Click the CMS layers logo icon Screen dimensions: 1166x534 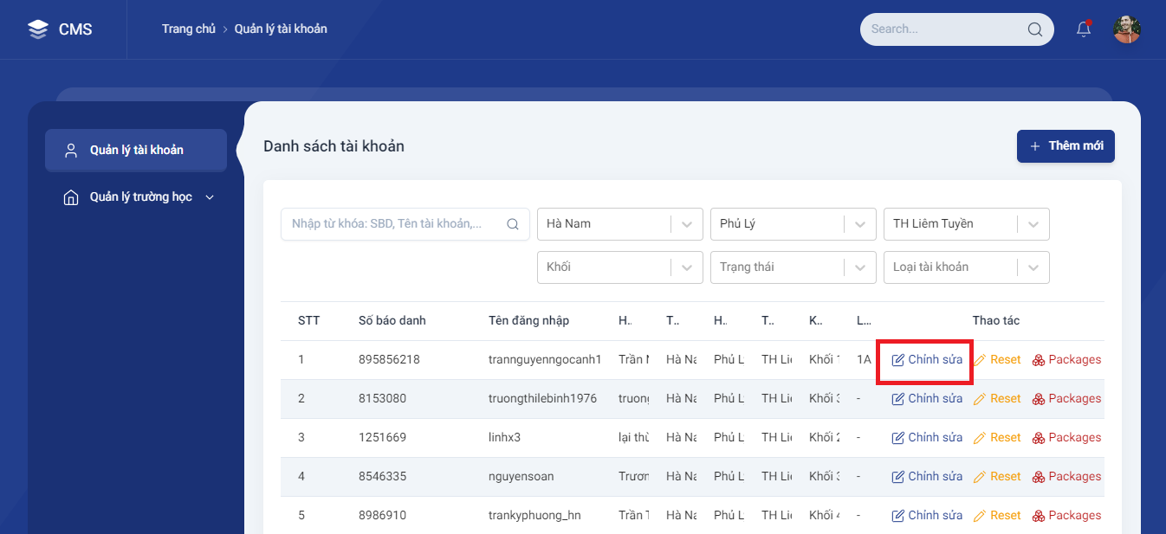(38, 29)
